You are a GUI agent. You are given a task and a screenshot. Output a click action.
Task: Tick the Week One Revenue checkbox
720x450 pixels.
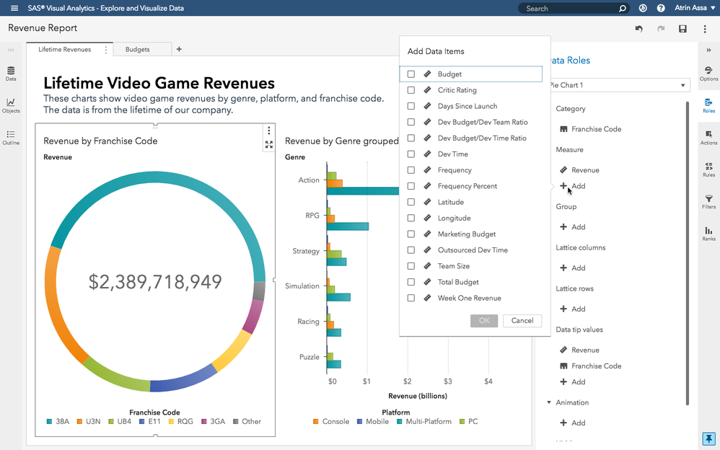coord(411,298)
